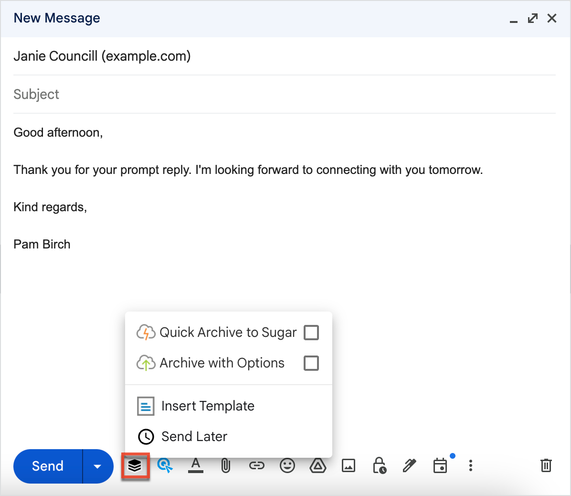Insert a hyperlink with the link icon
Viewport: 571px width, 496px height.
[x=256, y=465]
